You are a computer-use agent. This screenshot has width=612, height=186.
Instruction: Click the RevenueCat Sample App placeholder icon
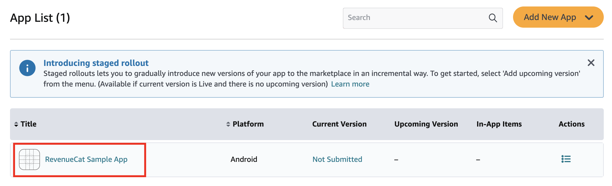tap(29, 160)
